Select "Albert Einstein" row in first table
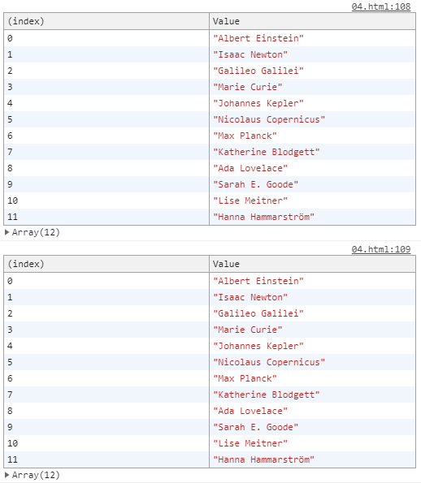The image size is (421, 483). click(210, 38)
